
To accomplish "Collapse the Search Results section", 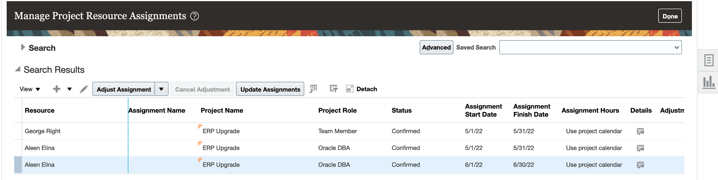I will [x=18, y=69].
